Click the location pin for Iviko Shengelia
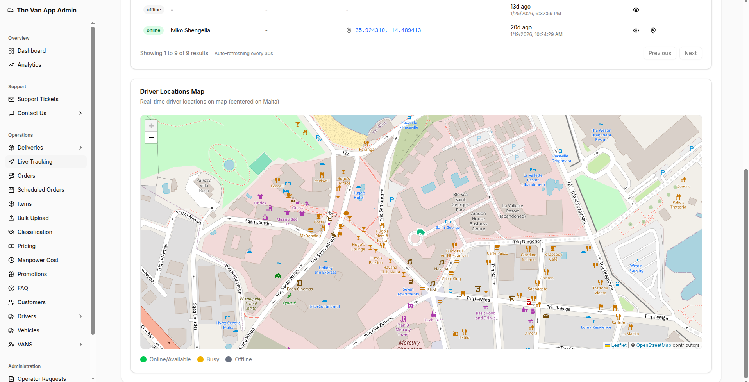The height and width of the screenshot is (382, 749). click(x=653, y=30)
